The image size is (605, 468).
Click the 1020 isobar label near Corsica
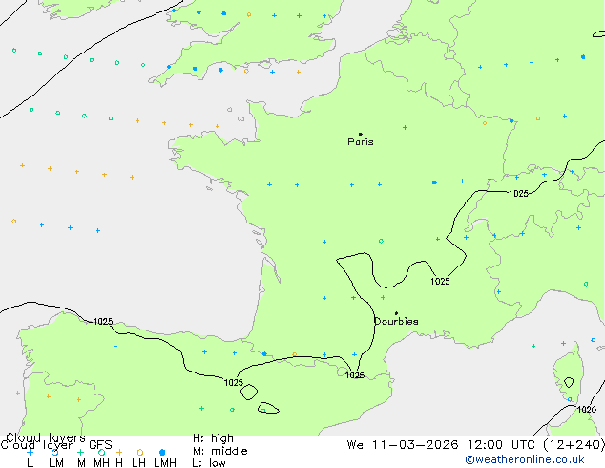(587, 410)
